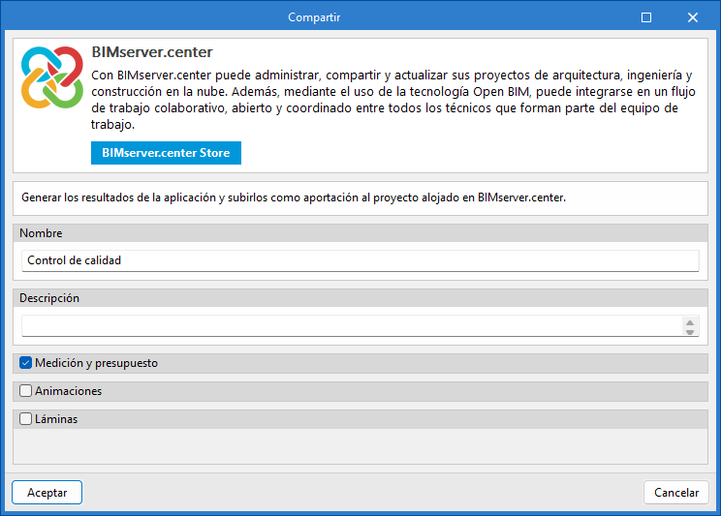Focus the Descripción text box
This screenshot has width=721, height=516.
pyautogui.click(x=351, y=325)
